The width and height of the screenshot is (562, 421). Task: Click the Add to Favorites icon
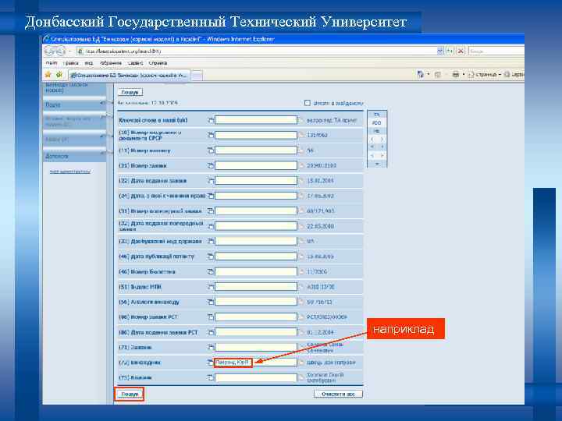59,75
